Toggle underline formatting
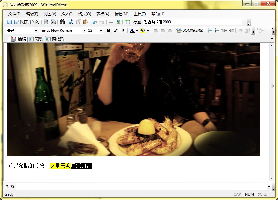The width and height of the screenshot is (278, 200). (x=123, y=31)
